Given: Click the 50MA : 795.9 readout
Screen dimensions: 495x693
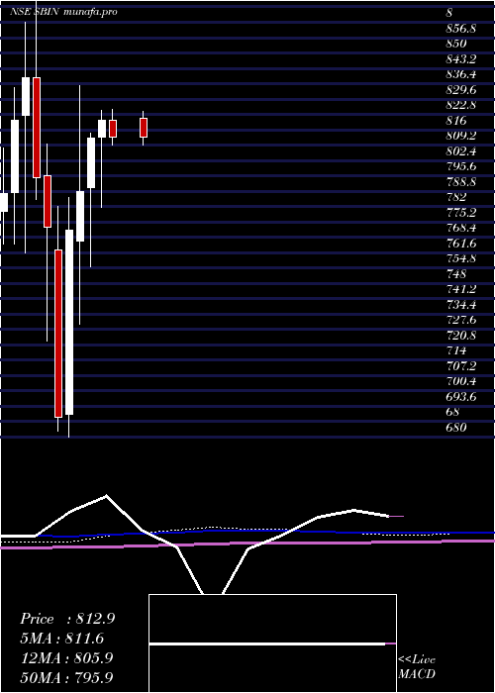Looking at the screenshot, I should click(67, 677).
